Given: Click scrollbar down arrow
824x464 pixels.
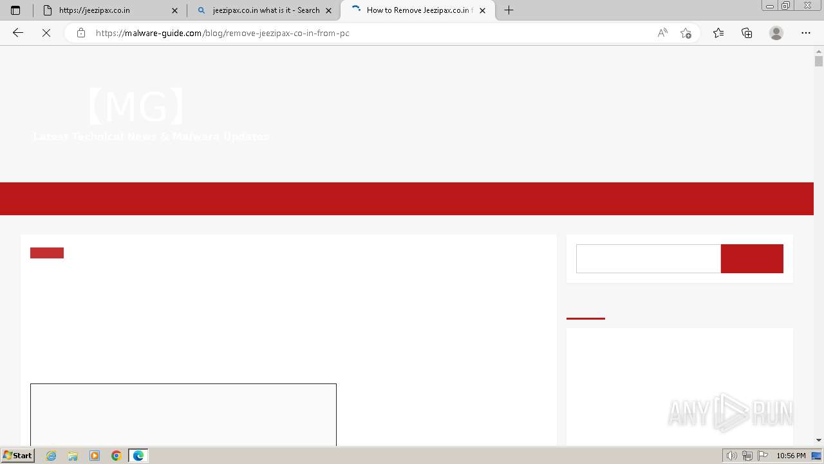Looking at the screenshot, I should (819, 440).
